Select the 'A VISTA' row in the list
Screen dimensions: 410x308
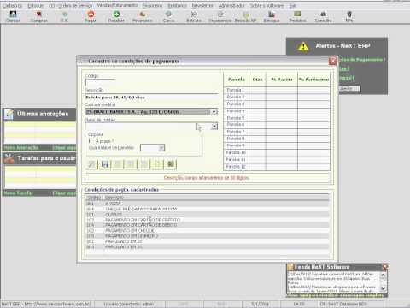[x=208, y=204]
